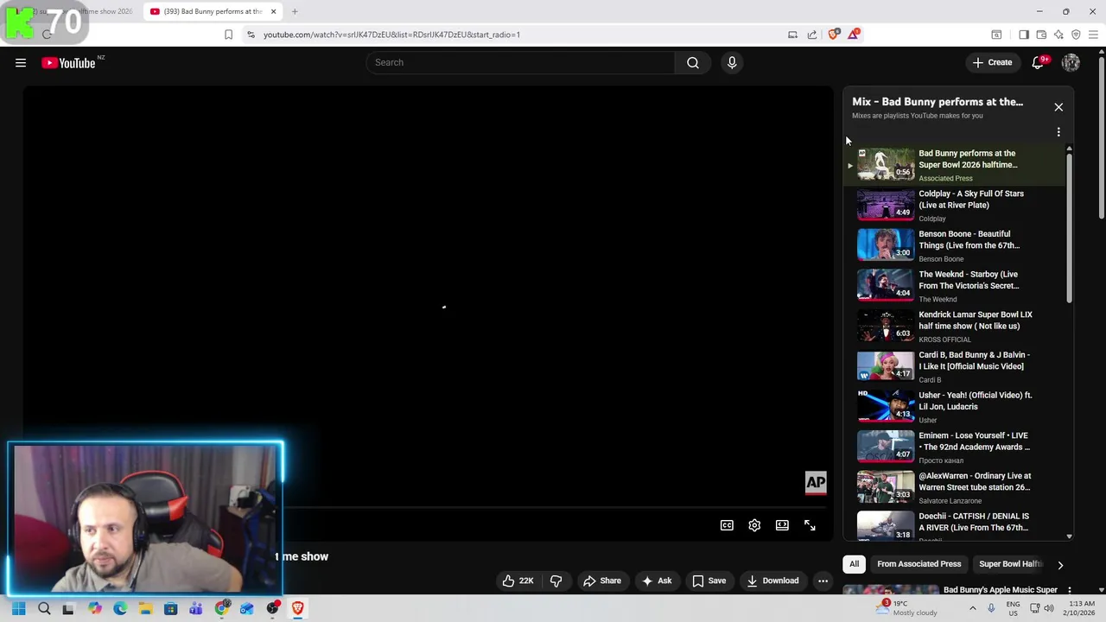The width and height of the screenshot is (1106, 622).
Task: Open the YouTube guide hamburger menu
Action: coord(21,62)
